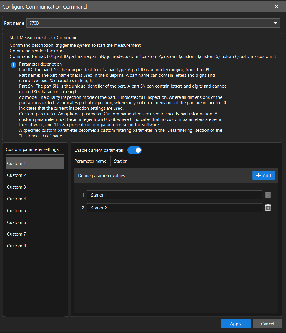
Task: Click the Apply button
Action: tap(236, 323)
